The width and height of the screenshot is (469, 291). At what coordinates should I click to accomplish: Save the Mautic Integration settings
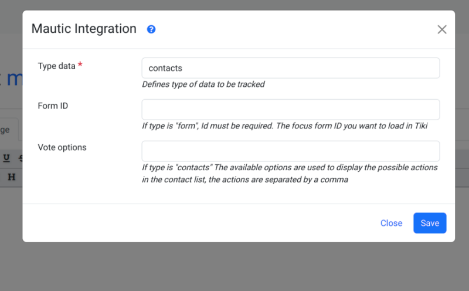430,223
